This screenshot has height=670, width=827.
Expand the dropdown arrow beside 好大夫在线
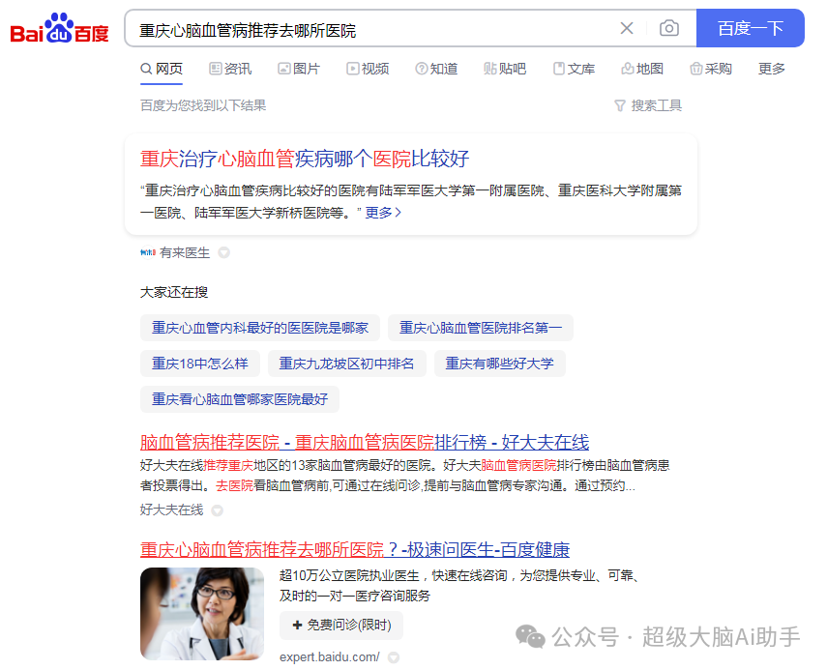click(217, 510)
